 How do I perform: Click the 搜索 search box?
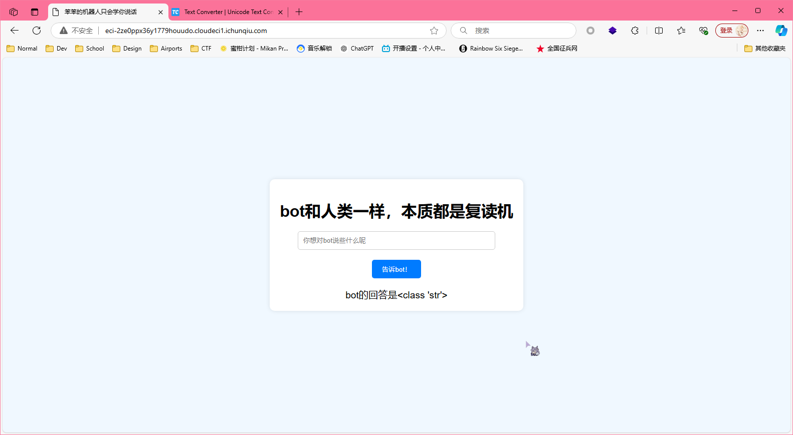[x=516, y=31]
